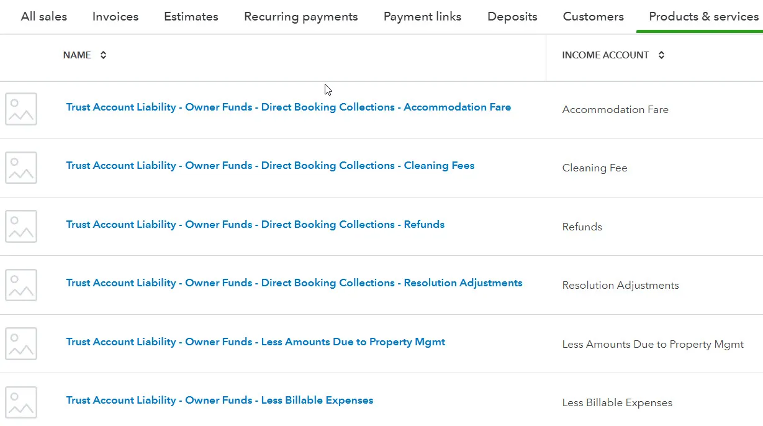Open Direct Booking Collections - Resolution Adjustments link
Screen dimensions: 763x426
pos(294,283)
